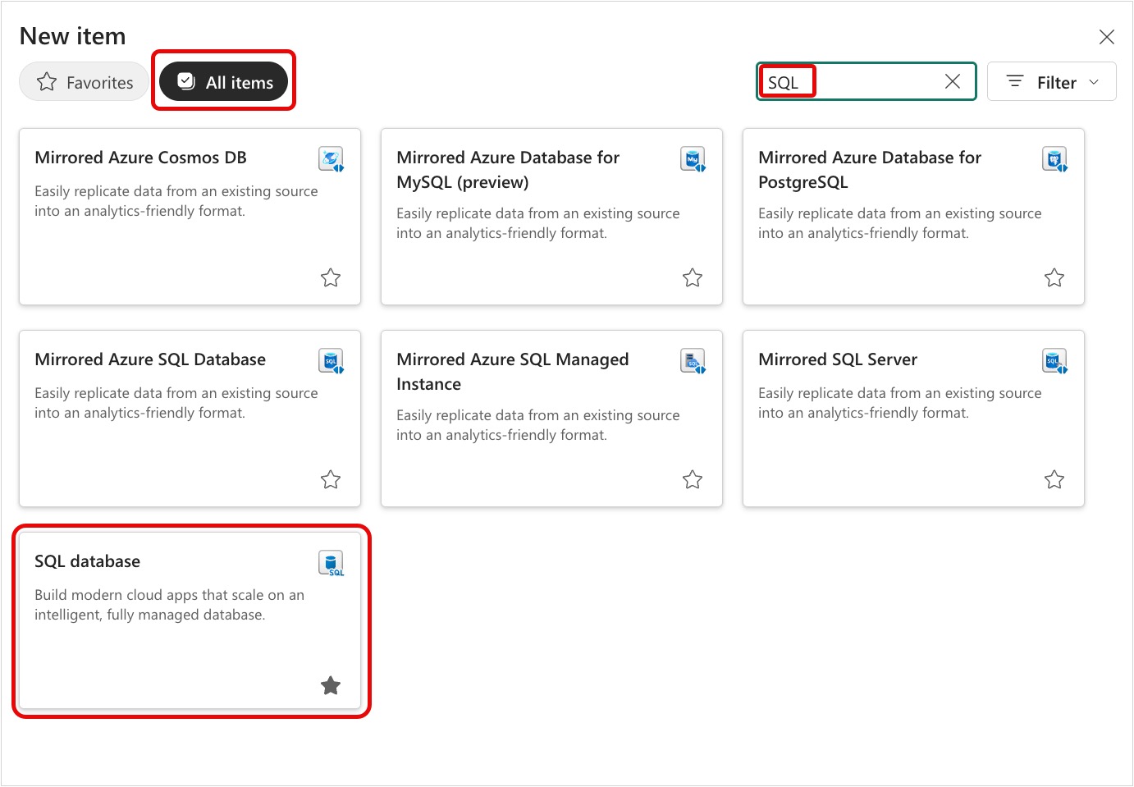
Task: Click the Mirrored Azure SQL Managed Instance icon
Action: click(x=693, y=360)
